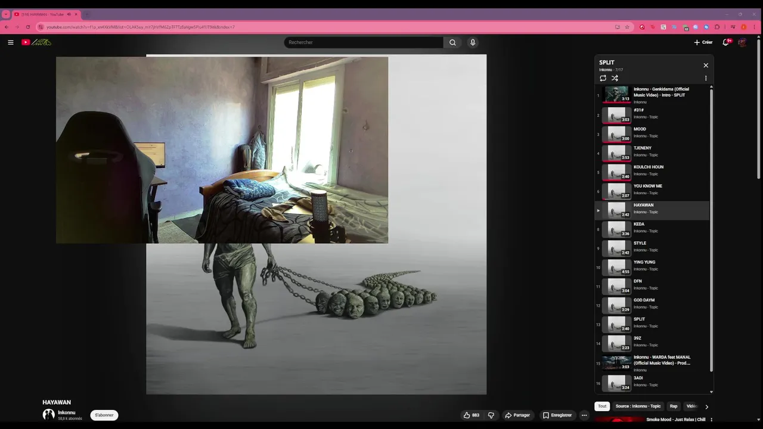763x429 pixels.
Task: Select the Source : Inkonnu - Topic chip
Action: click(x=638, y=406)
